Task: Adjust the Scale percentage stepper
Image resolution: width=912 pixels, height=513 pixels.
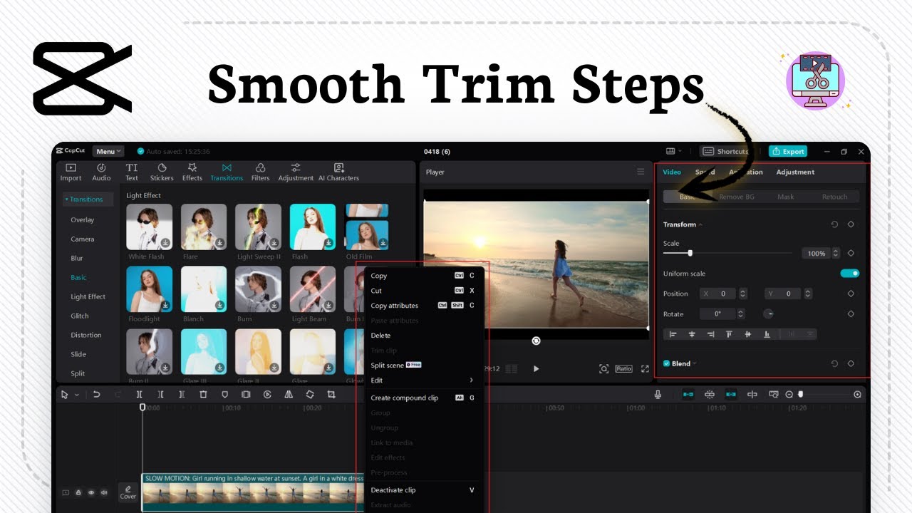Action: 836,253
